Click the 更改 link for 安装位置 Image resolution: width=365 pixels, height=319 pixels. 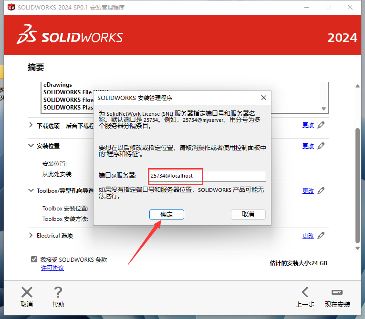point(308,146)
